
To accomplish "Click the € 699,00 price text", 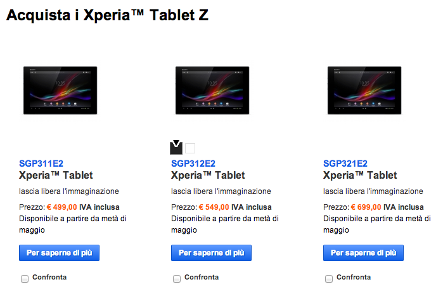I will tap(366, 207).
